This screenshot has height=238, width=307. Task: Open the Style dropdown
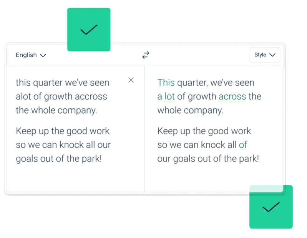(265, 55)
